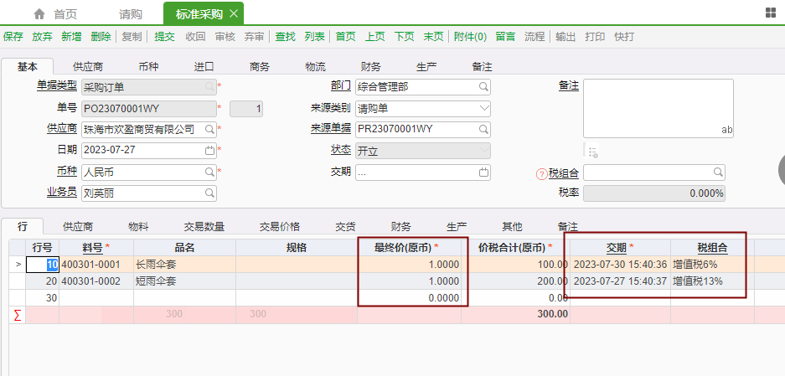Open the grid apps icon at top right
The height and width of the screenshot is (376, 785).
click(x=771, y=13)
